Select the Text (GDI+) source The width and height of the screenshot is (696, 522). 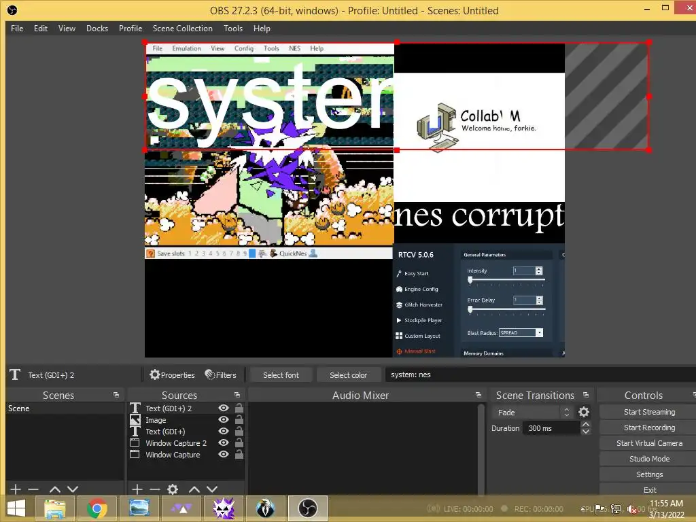pos(165,432)
